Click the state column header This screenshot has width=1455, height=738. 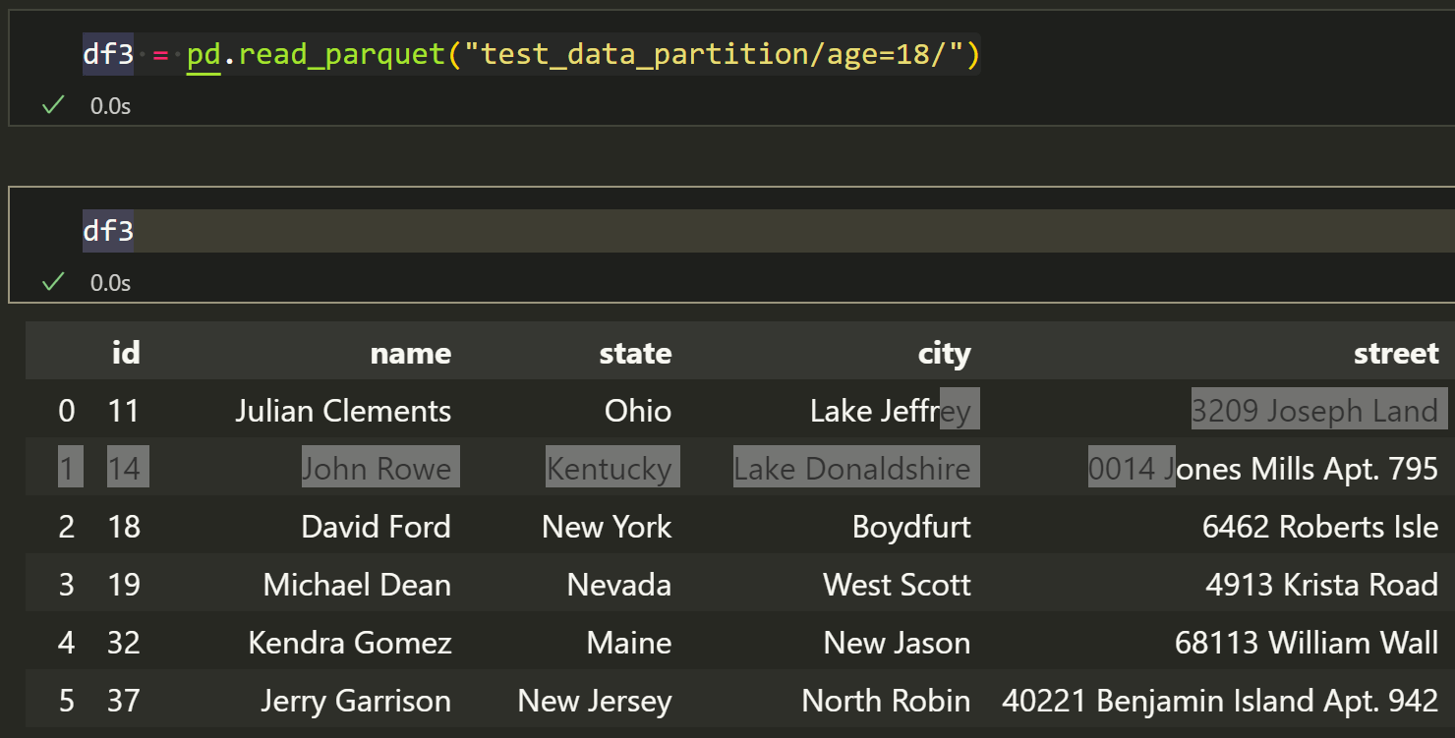point(635,352)
